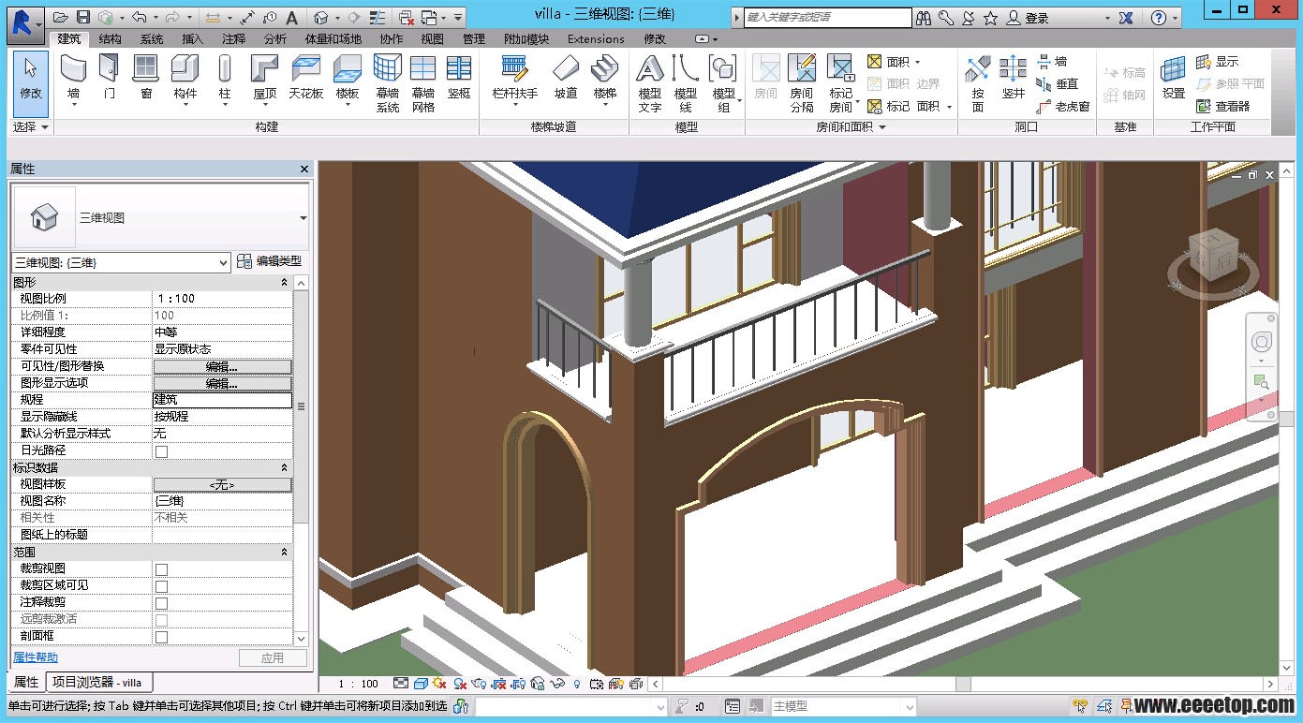1303x723 pixels.
Task: Click the <无> view template button
Action: coord(222,484)
